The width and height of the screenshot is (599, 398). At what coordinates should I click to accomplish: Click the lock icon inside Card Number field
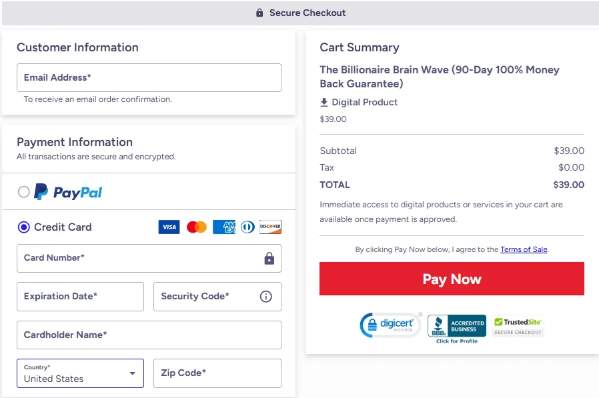[269, 258]
